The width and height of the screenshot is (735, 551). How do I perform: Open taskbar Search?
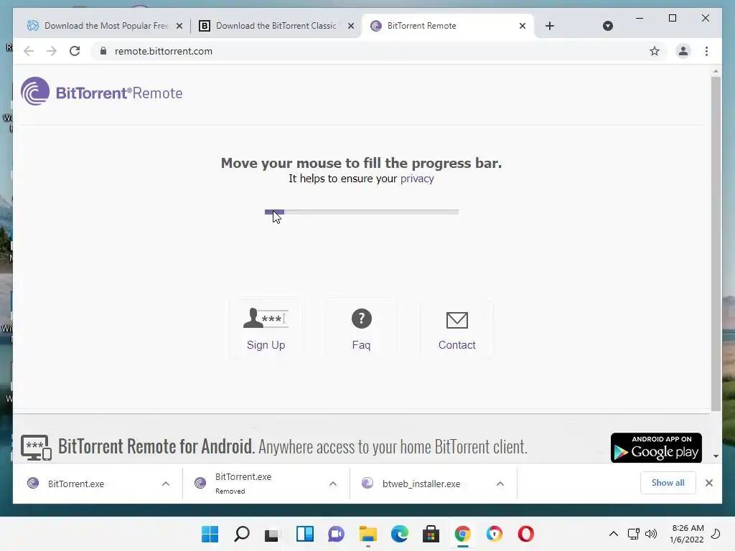[x=241, y=534]
